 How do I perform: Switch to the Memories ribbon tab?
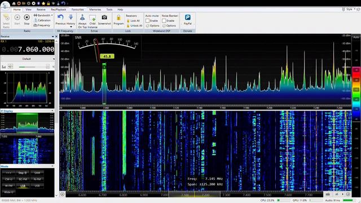pos(95,10)
